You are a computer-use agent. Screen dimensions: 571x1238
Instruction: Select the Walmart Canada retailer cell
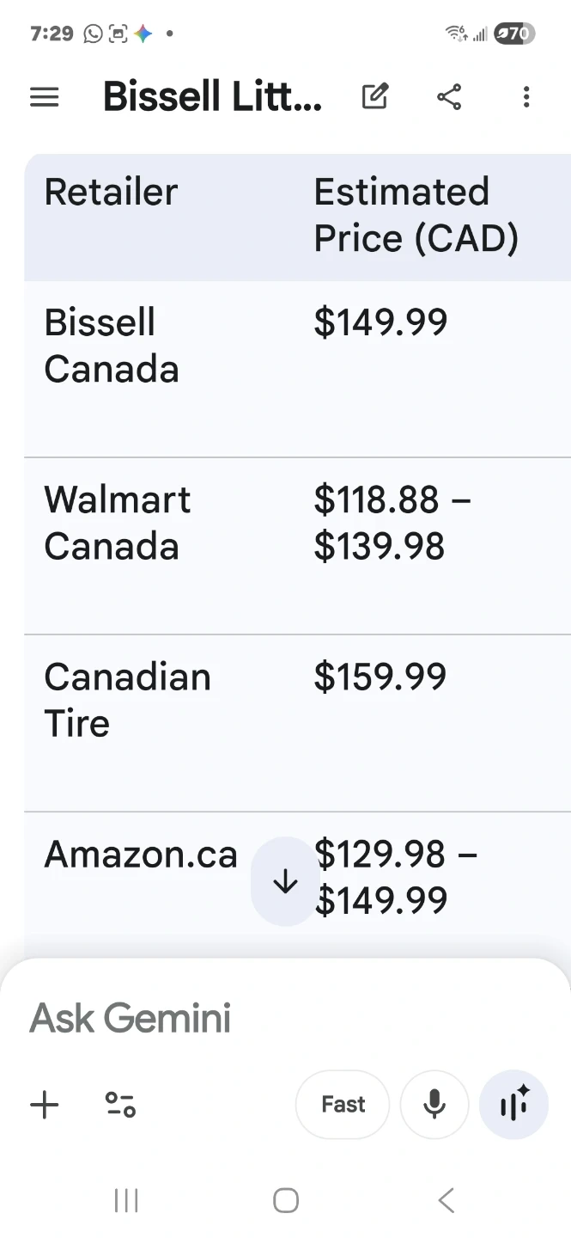click(x=117, y=523)
